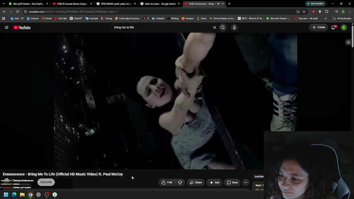Expand the hidden bookmarks chevron

coord(325,19)
